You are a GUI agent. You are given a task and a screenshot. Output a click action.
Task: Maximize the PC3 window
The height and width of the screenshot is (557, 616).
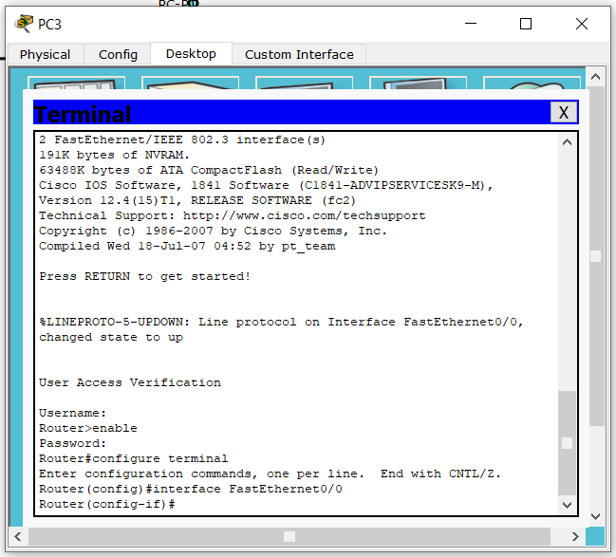point(526,24)
